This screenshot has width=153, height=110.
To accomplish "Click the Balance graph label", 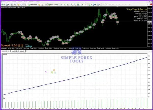I will [5, 54].
